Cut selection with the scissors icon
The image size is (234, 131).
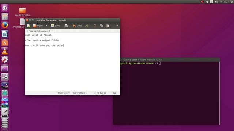95,26
